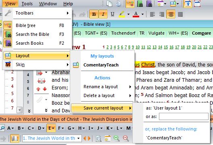Save layout as 'User layout 1'
Viewport: 213px width, 145px height.
click(x=164, y=108)
